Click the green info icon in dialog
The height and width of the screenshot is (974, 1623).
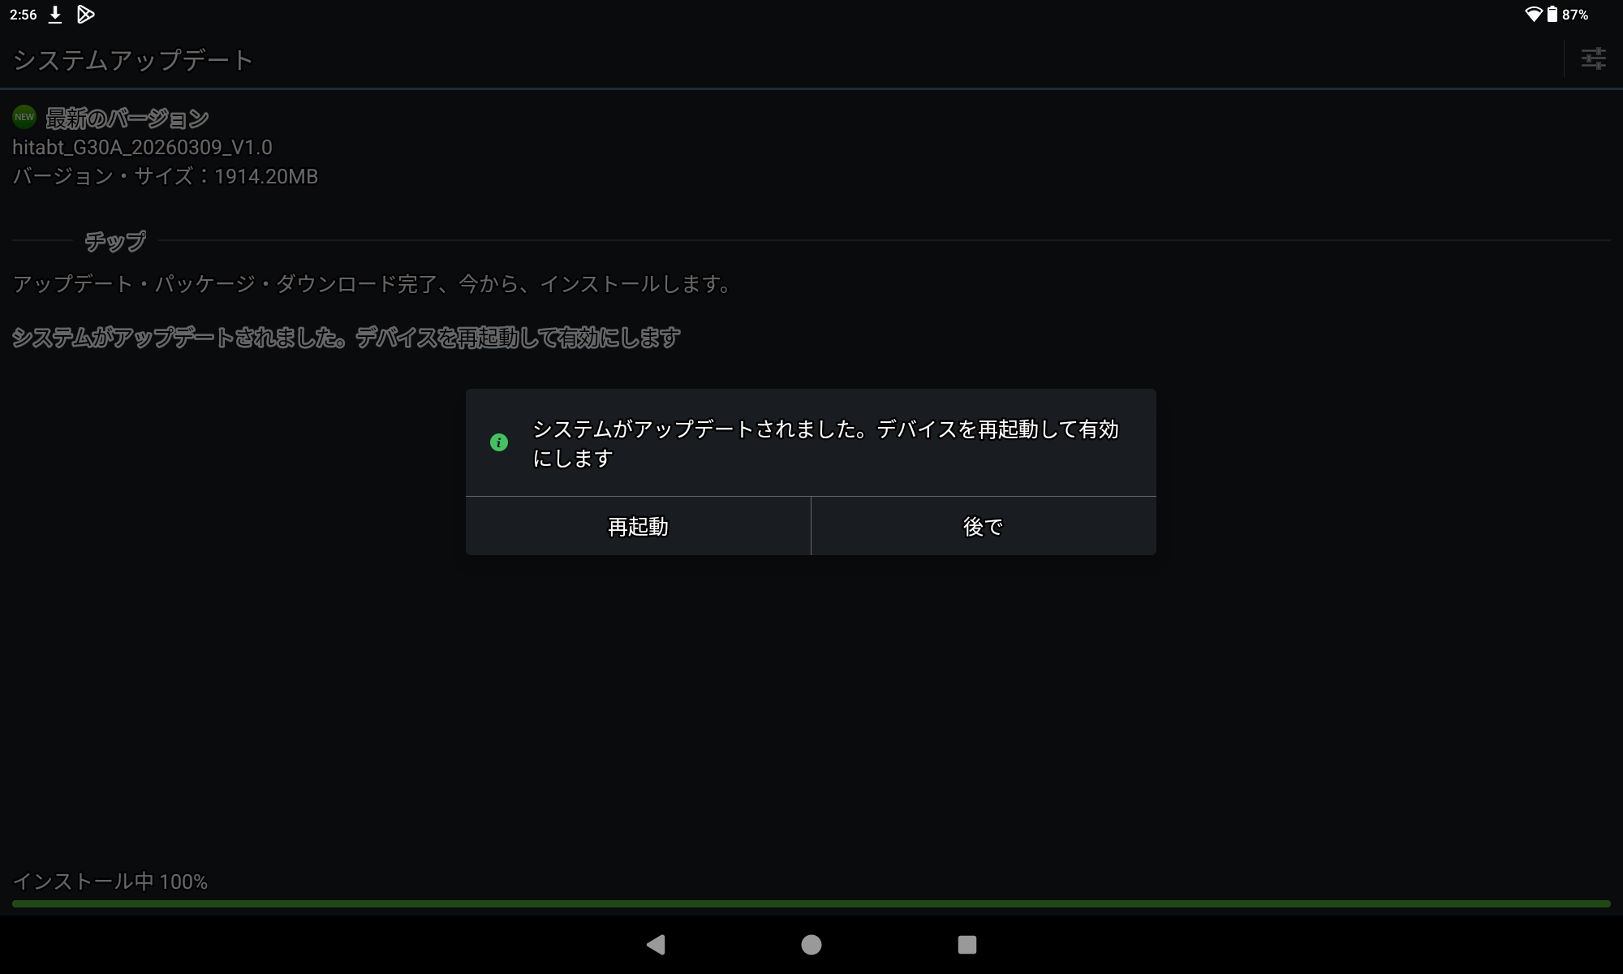(x=499, y=442)
